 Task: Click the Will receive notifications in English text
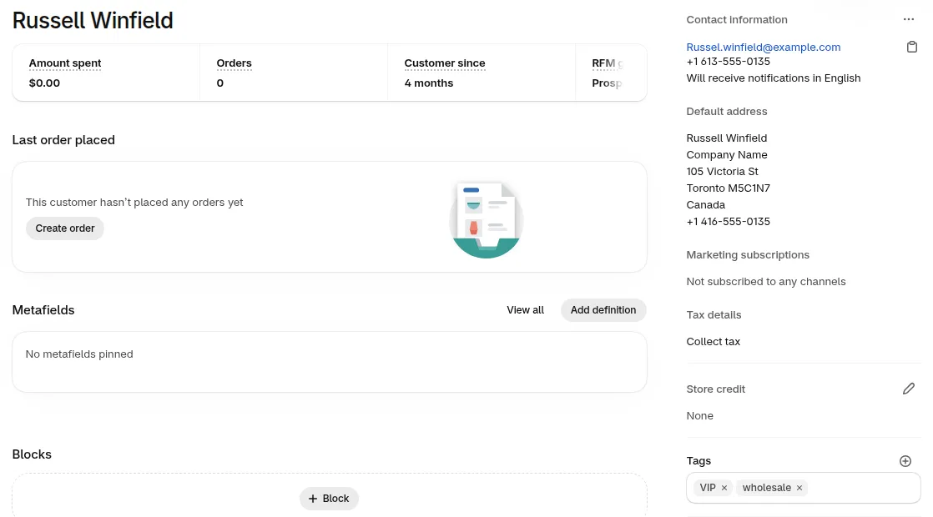[773, 78]
